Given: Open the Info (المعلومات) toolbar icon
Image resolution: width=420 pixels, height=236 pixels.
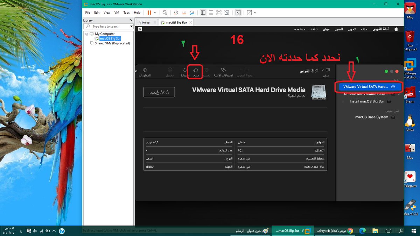Looking at the screenshot, I should (x=145, y=70).
